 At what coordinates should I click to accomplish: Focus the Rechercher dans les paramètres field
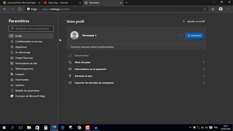point(31,29)
